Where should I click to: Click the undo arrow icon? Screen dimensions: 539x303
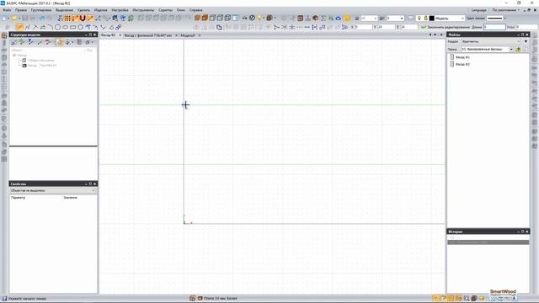pos(42,18)
